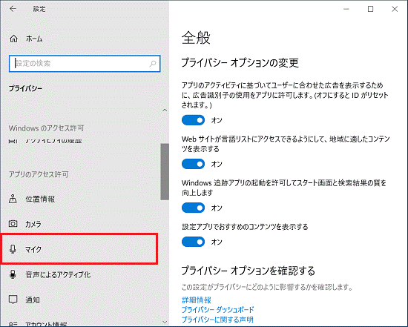The width and height of the screenshot is (408, 327).
Task: Maximize the Settings window
Action: click(x=370, y=9)
